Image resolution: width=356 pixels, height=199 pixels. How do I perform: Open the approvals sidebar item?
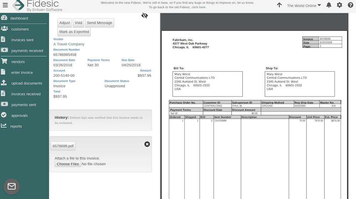tap(19, 116)
